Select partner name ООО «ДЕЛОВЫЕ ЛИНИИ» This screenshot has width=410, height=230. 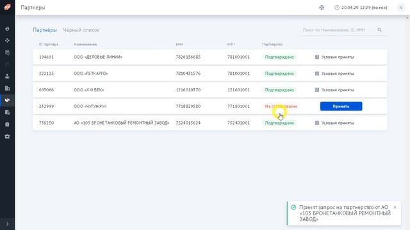click(98, 57)
